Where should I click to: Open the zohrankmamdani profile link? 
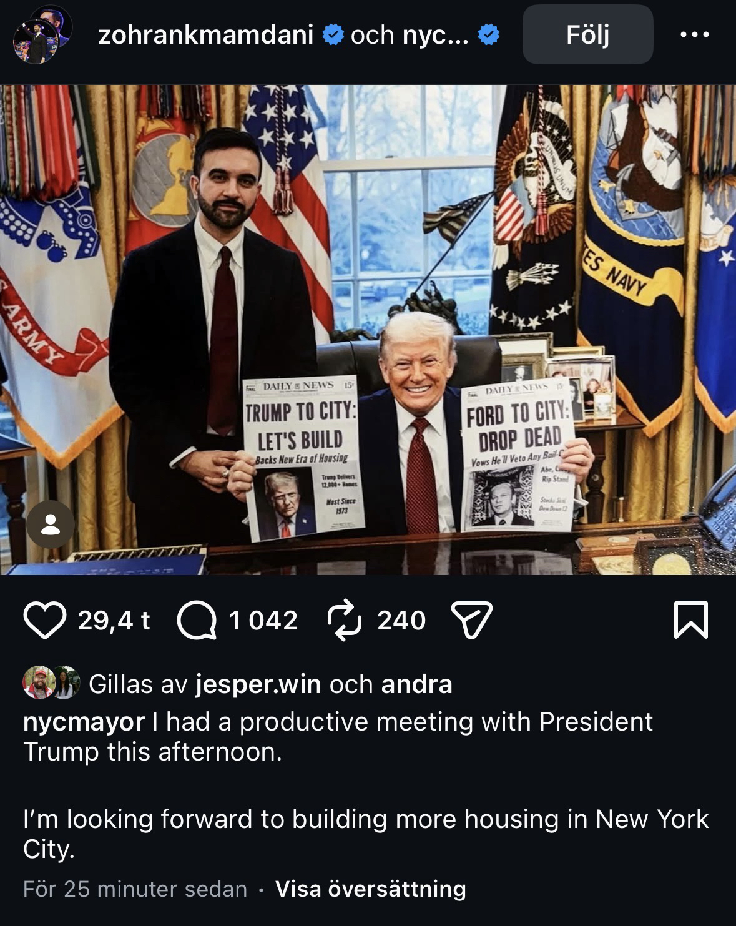206,35
